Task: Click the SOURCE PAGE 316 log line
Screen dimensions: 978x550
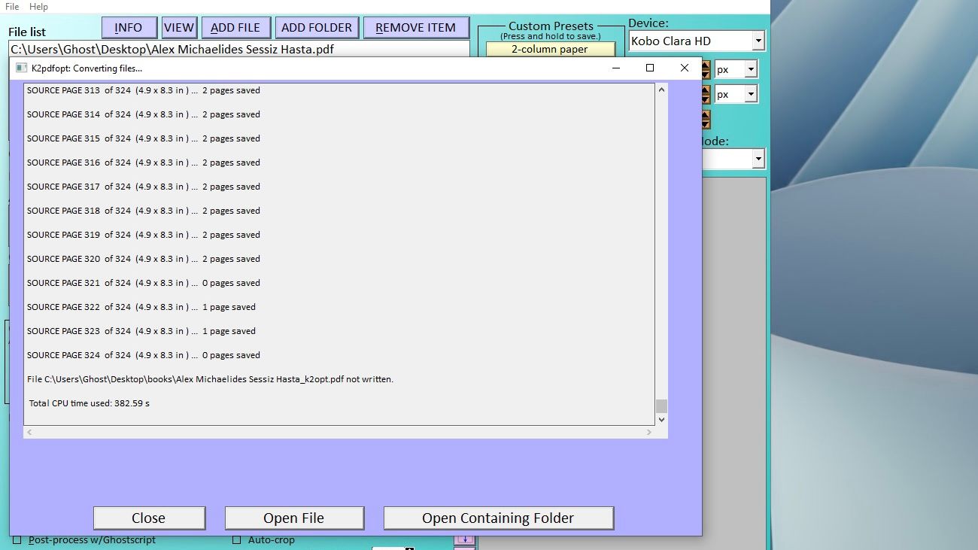Action: (x=144, y=163)
